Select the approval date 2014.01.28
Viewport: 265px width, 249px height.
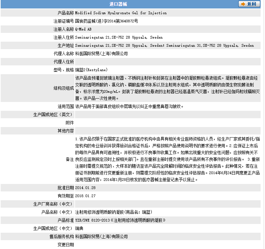85,188
